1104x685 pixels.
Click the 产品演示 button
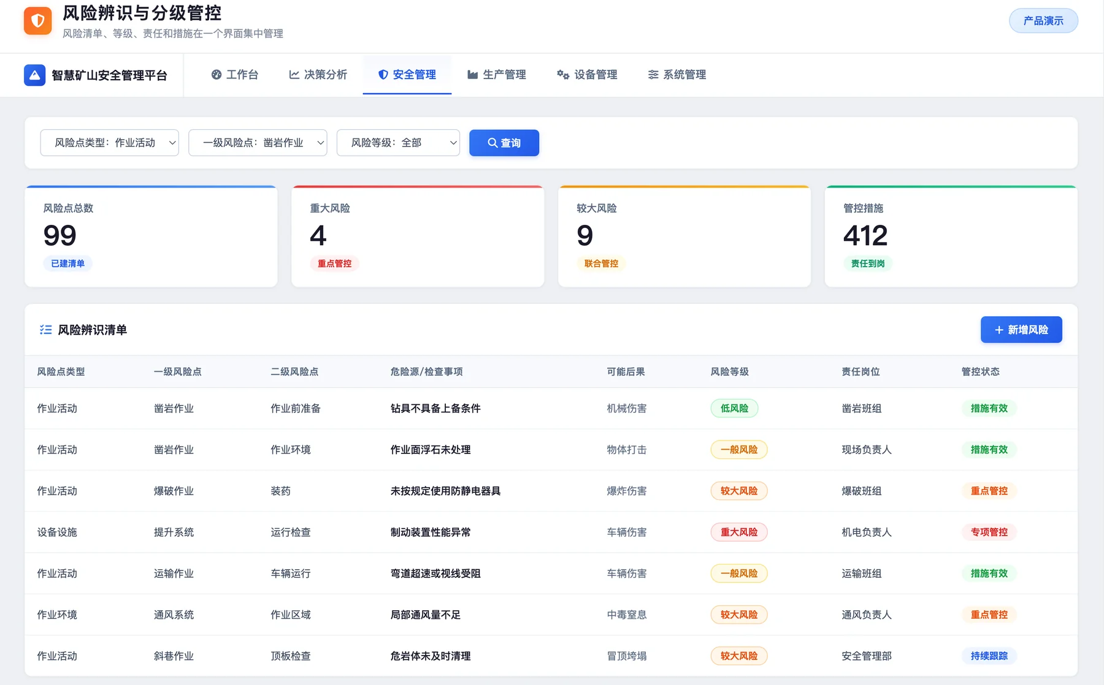1043,21
